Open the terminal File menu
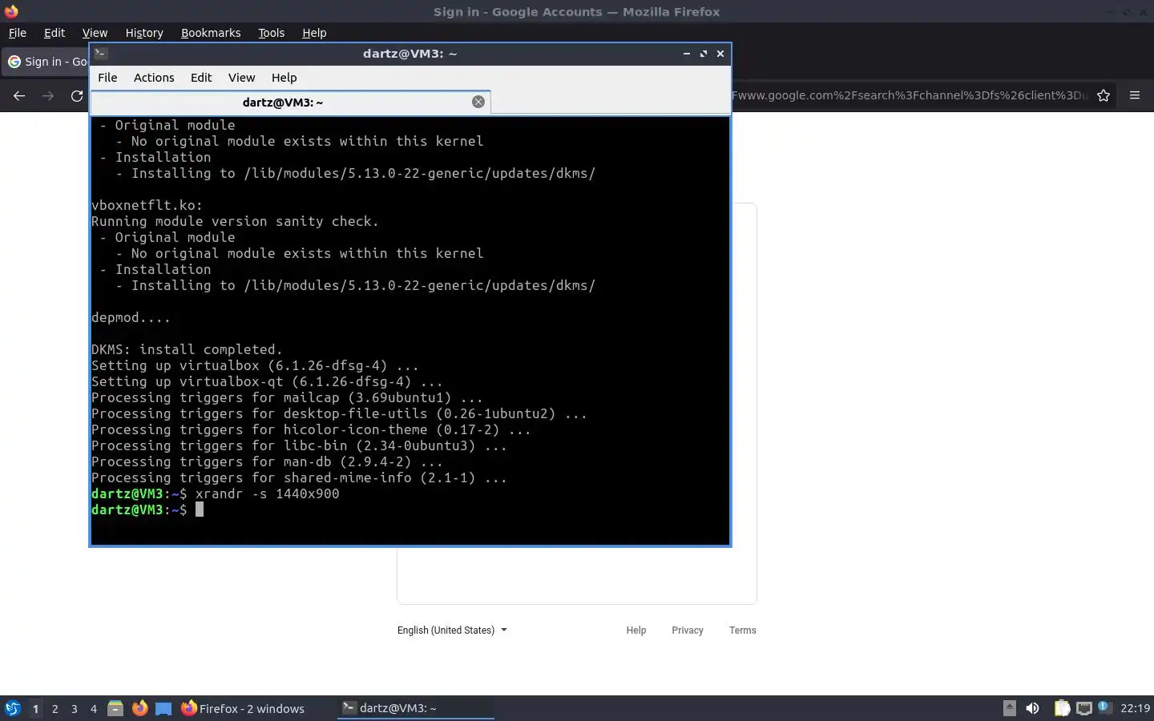The image size is (1154, 721). 107,78
